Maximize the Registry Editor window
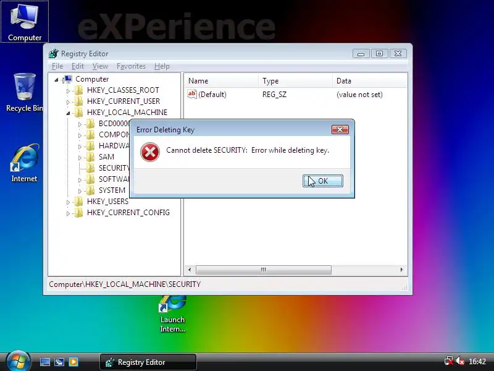 pyautogui.click(x=379, y=54)
